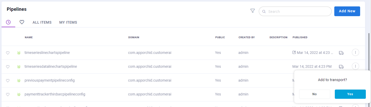Favorite timeserieslinechartspipeline with the heart toggle
Viewport: 371px width, 107px height.
tap(8, 53)
